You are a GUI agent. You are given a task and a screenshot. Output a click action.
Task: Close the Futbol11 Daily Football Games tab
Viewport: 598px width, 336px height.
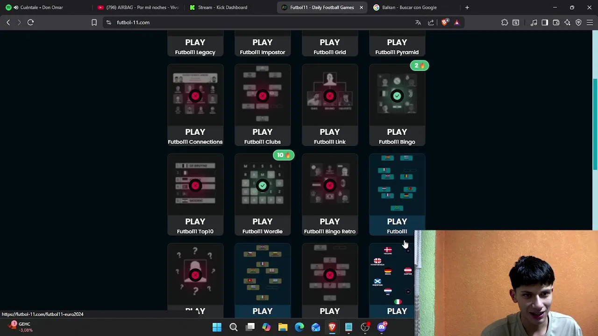point(361,7)
